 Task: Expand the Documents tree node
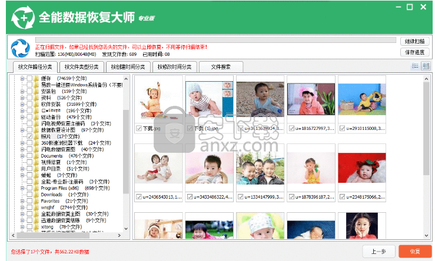(x=22, y=156)
